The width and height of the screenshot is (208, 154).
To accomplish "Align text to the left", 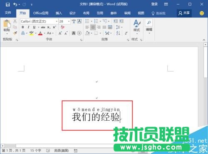I will tap(87, 27).
